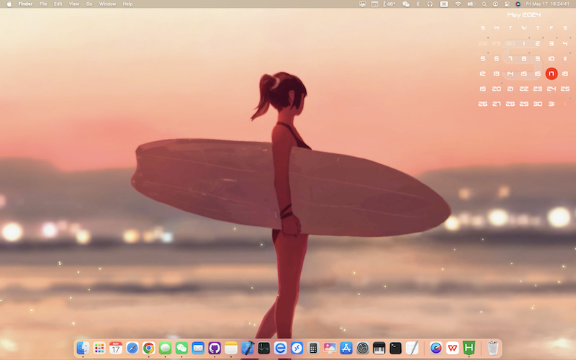This screenshot has height=360, width=576.
Task: Launch Google Chrome from the Dock
Action: click(149, 348)
